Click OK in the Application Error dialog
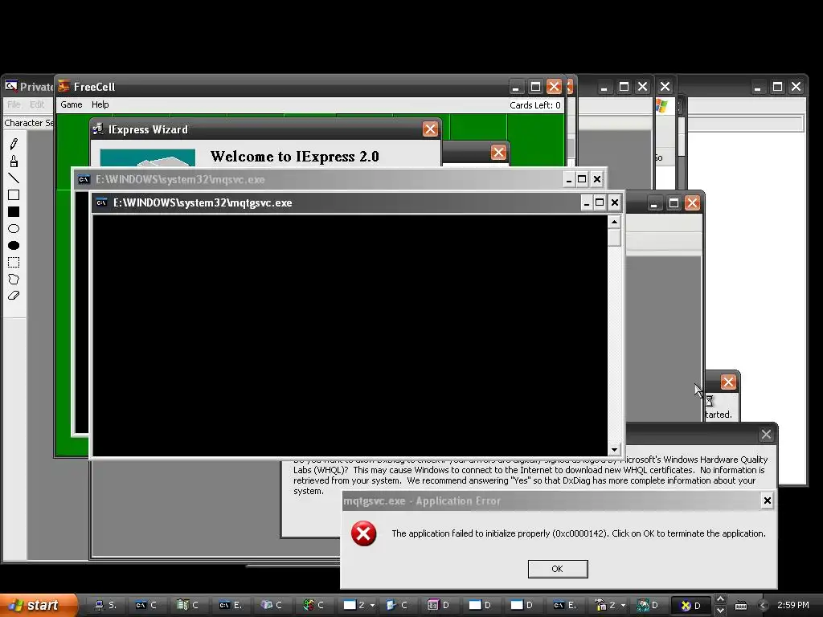Viewport: 823px width, 617px height. click(x=558, y=569)
